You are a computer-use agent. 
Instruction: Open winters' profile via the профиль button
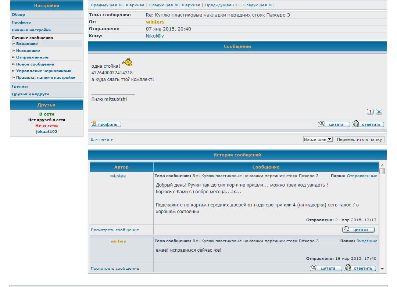tap(106, 124)
